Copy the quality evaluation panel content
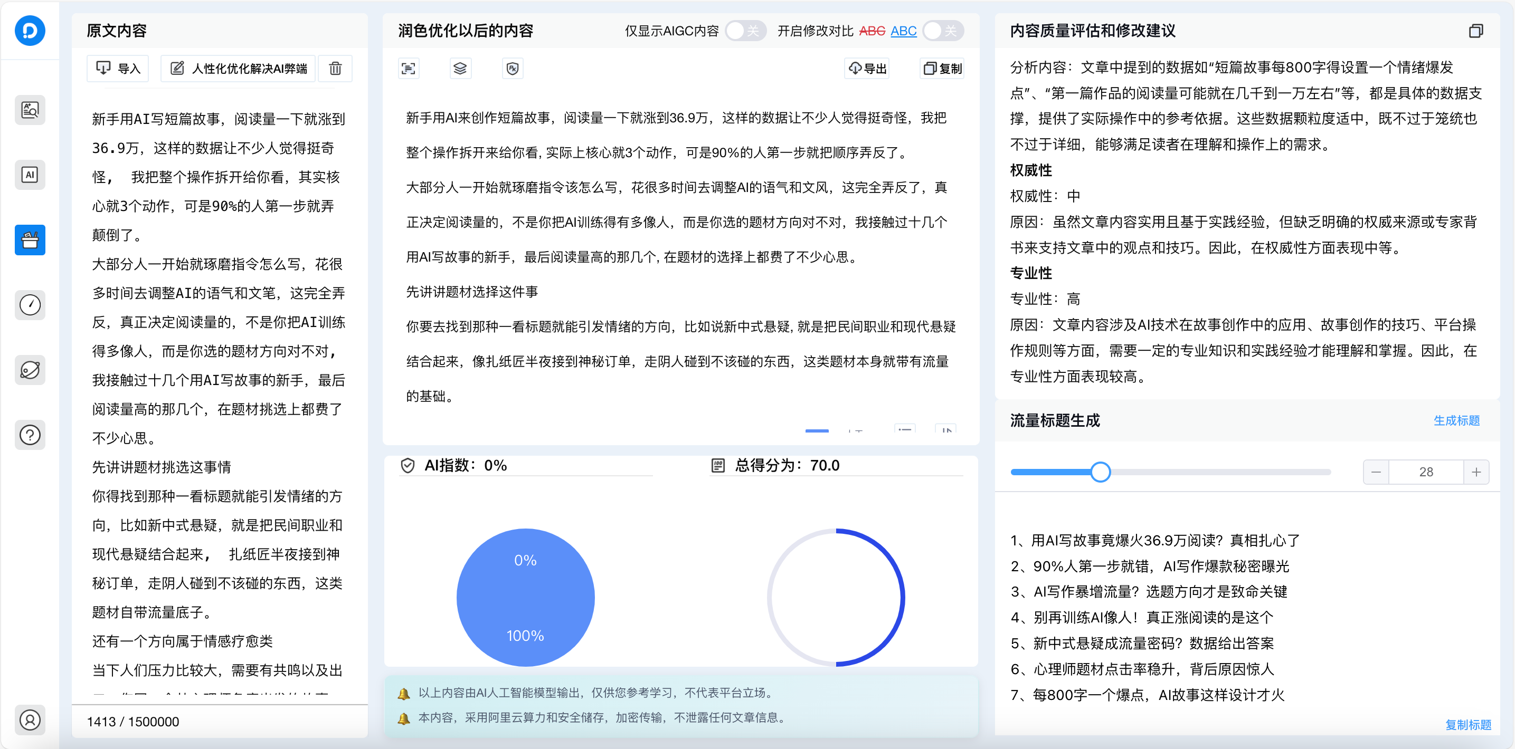The width and height of the screenshot is (1515, 749). click(x=1476, y=31)
